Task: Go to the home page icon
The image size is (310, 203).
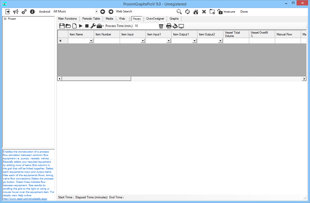Action: [196, 12]
